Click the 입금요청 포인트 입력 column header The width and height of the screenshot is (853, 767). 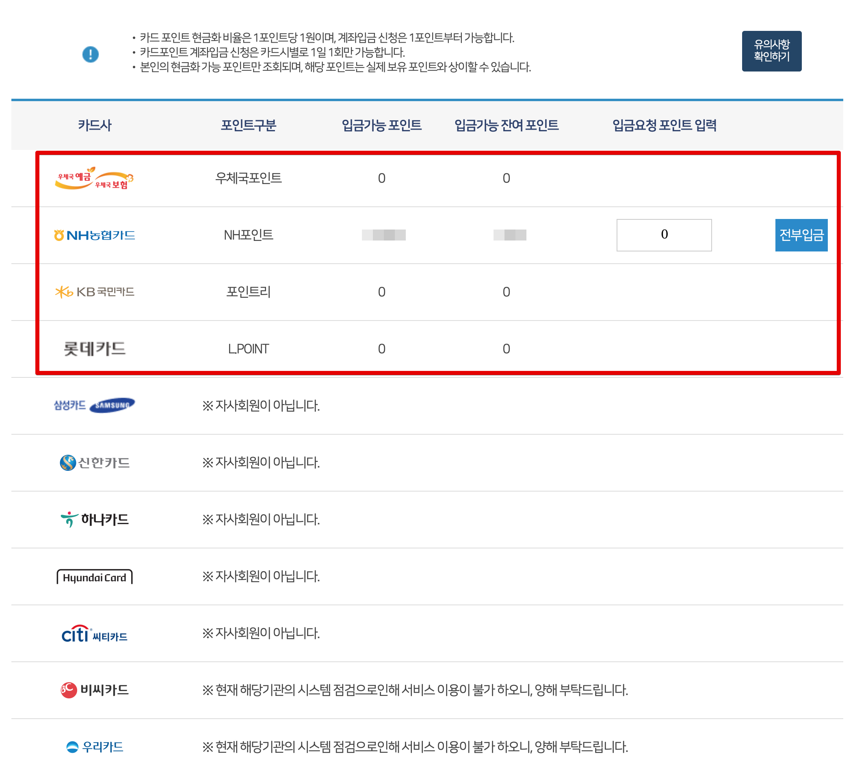click(x=664, y=125)
